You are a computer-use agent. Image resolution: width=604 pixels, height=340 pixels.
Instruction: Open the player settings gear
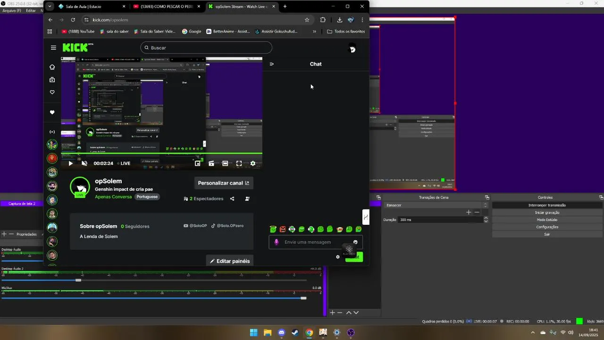coord(253,163)
